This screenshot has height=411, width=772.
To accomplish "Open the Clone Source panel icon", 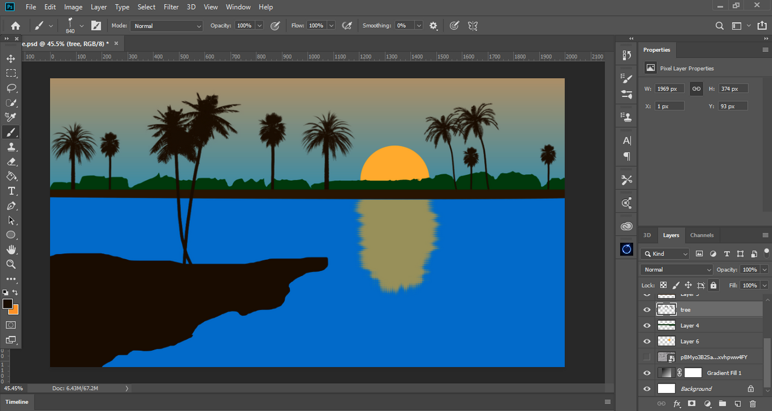I will (x=627, y=117).
